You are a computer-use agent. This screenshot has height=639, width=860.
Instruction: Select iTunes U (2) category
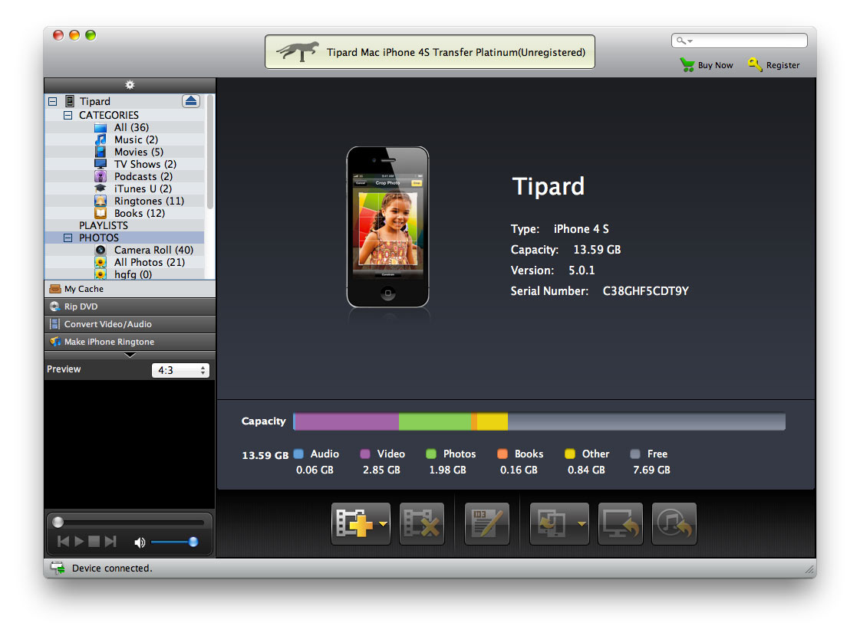(x=143, y=188)
